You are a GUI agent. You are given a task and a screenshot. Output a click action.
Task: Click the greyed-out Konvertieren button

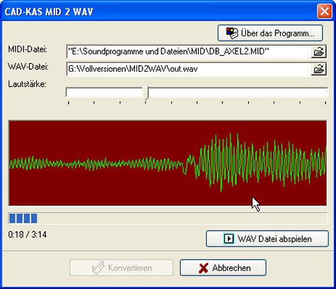[122, 268]
